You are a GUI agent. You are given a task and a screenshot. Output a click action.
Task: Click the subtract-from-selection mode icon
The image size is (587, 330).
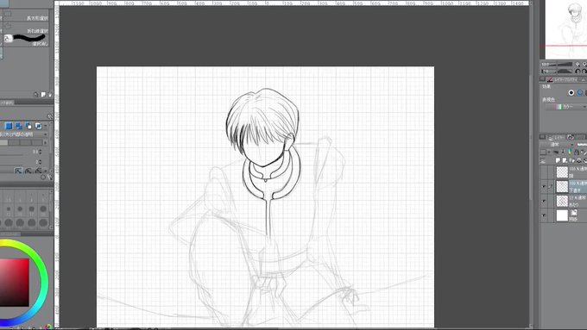pos(28,126)
